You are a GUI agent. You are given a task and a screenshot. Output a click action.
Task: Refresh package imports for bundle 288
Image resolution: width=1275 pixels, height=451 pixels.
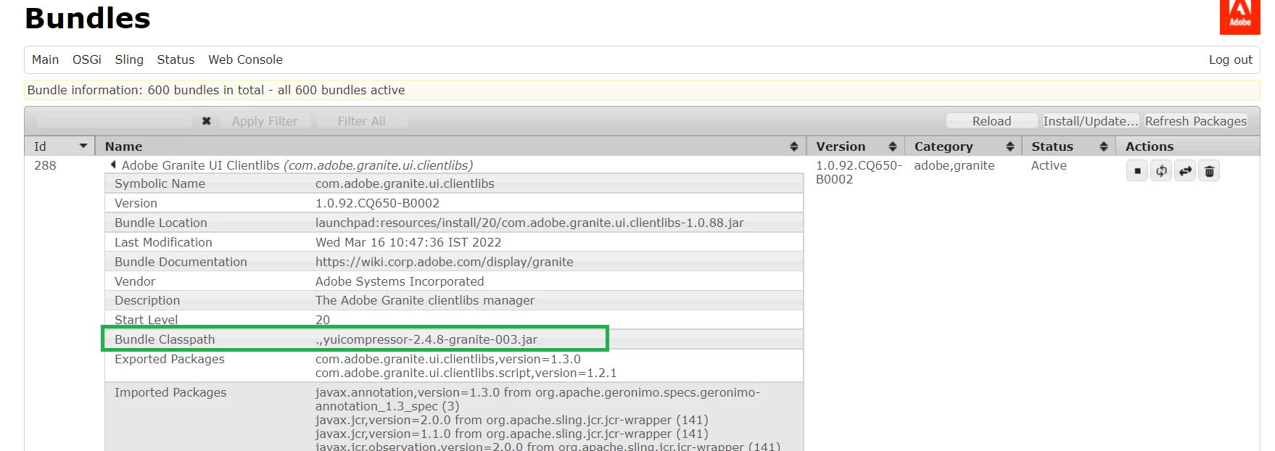(1161, 171)
